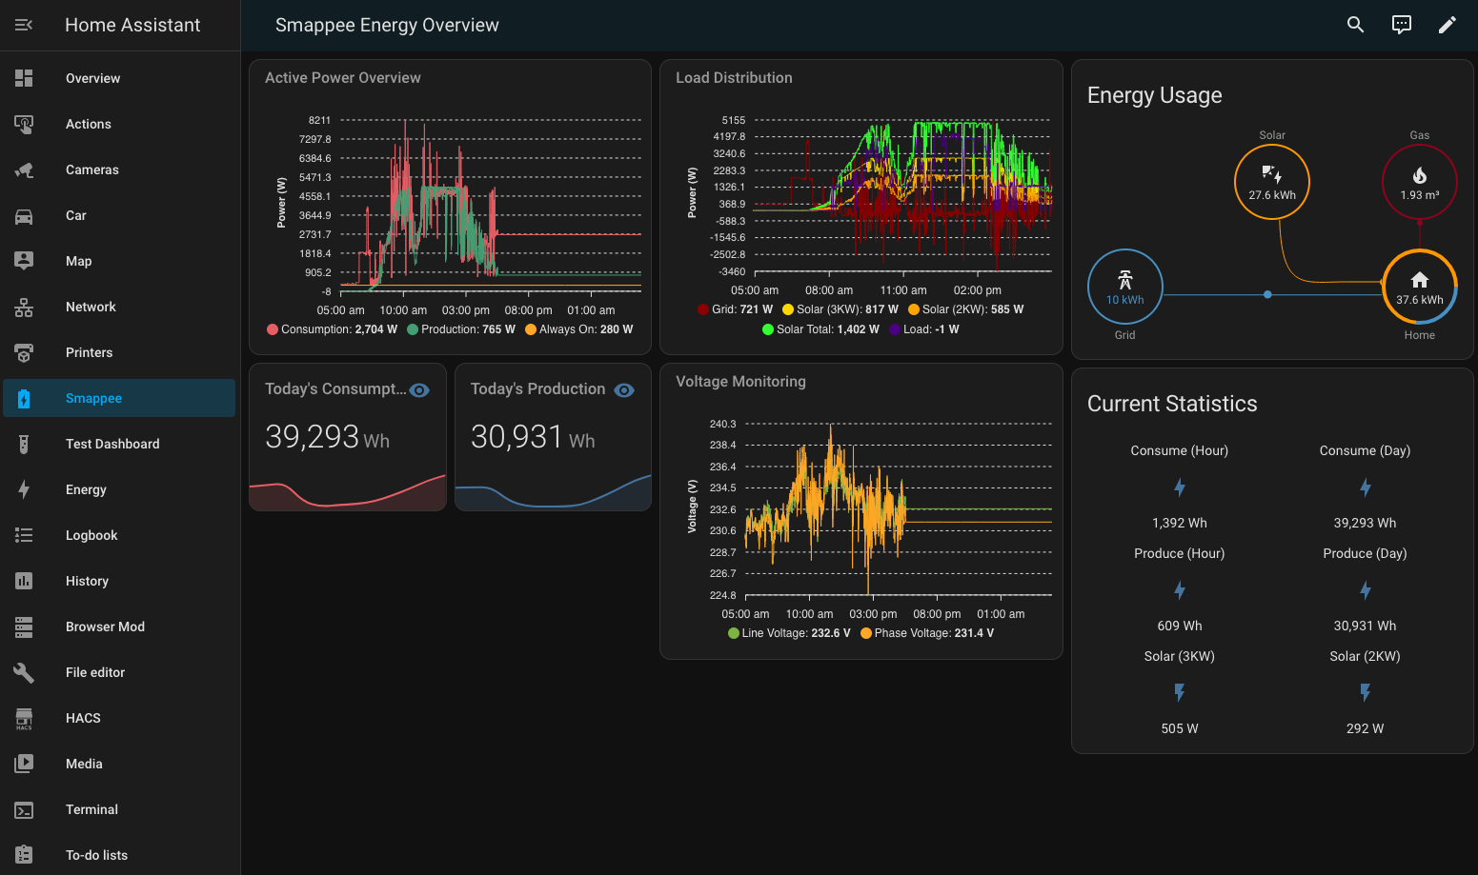
Task: Open the To-do lists page
Action: (119, 855)
